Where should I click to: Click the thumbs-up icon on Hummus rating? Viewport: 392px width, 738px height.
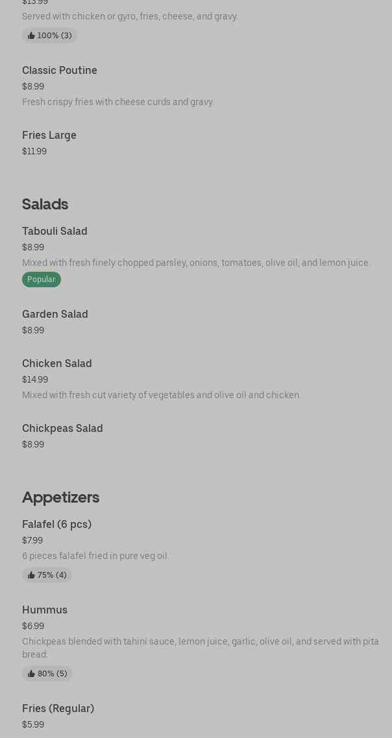pos(31,674)
